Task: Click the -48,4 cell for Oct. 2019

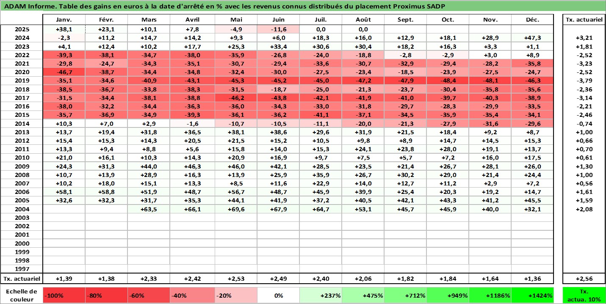Action: [x=448, y=81]
